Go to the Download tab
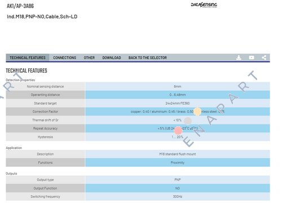282x203 pixels. point(112,58)
